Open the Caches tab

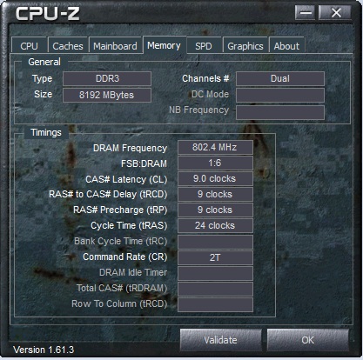pyautogui.click(x=68, y=46)
